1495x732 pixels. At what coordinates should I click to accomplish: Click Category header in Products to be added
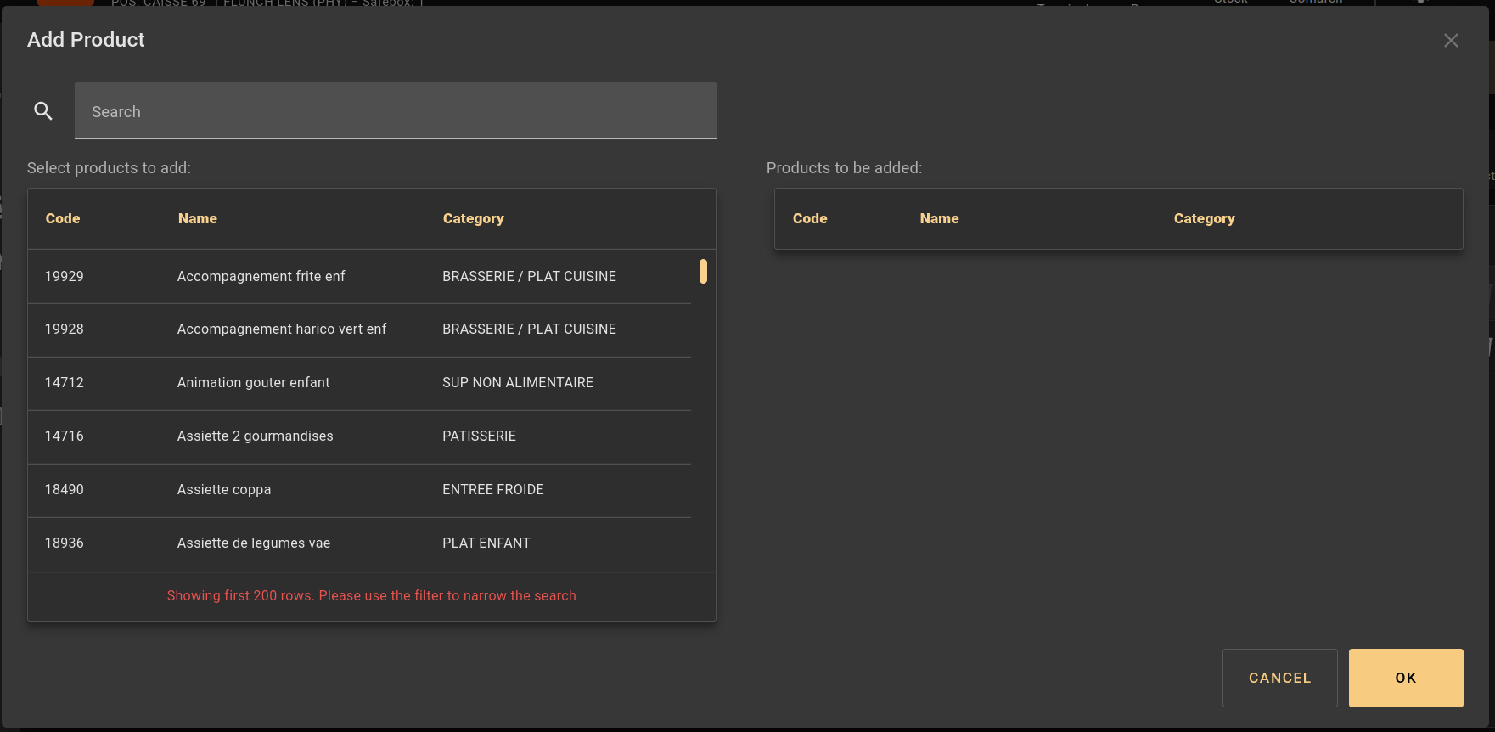pyautogui.click(x=1204, y=219)
